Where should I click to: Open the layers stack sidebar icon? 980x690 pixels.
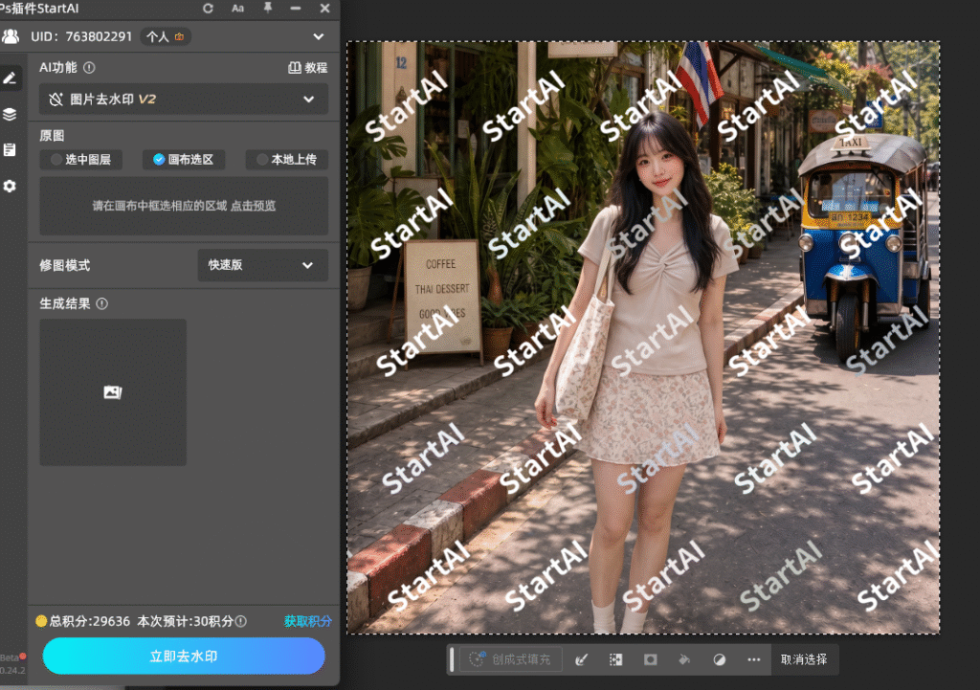pos(10,115)
